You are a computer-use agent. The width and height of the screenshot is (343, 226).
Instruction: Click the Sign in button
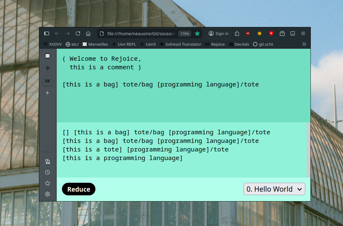click(x=218, y=33)
